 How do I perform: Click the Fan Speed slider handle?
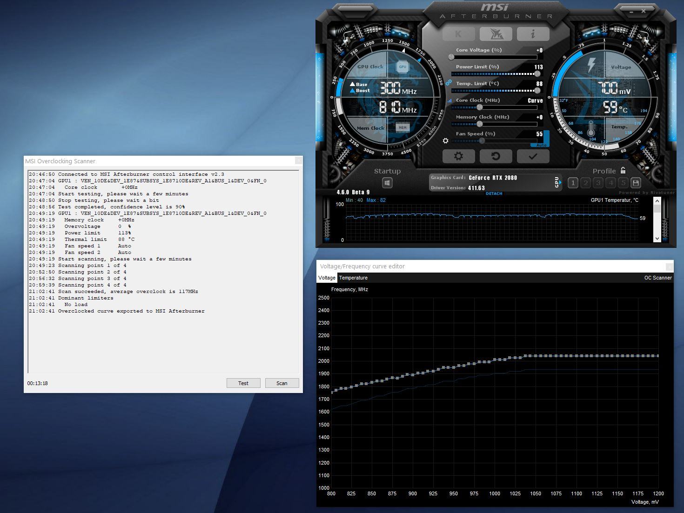tap(482, 140)
